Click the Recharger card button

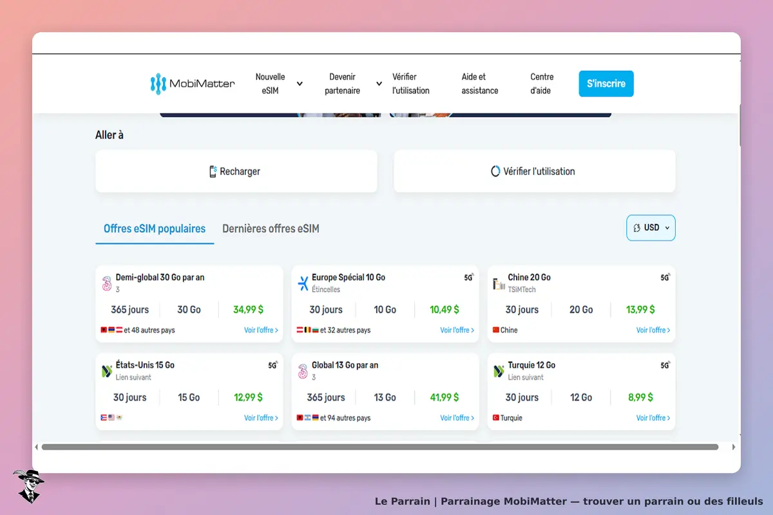236,171
